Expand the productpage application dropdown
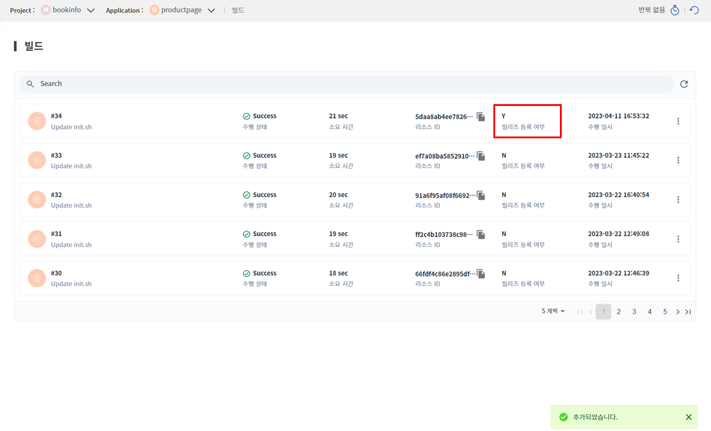Image resolution: width=711 pixels, height=431 pixels. click(211, 10)
